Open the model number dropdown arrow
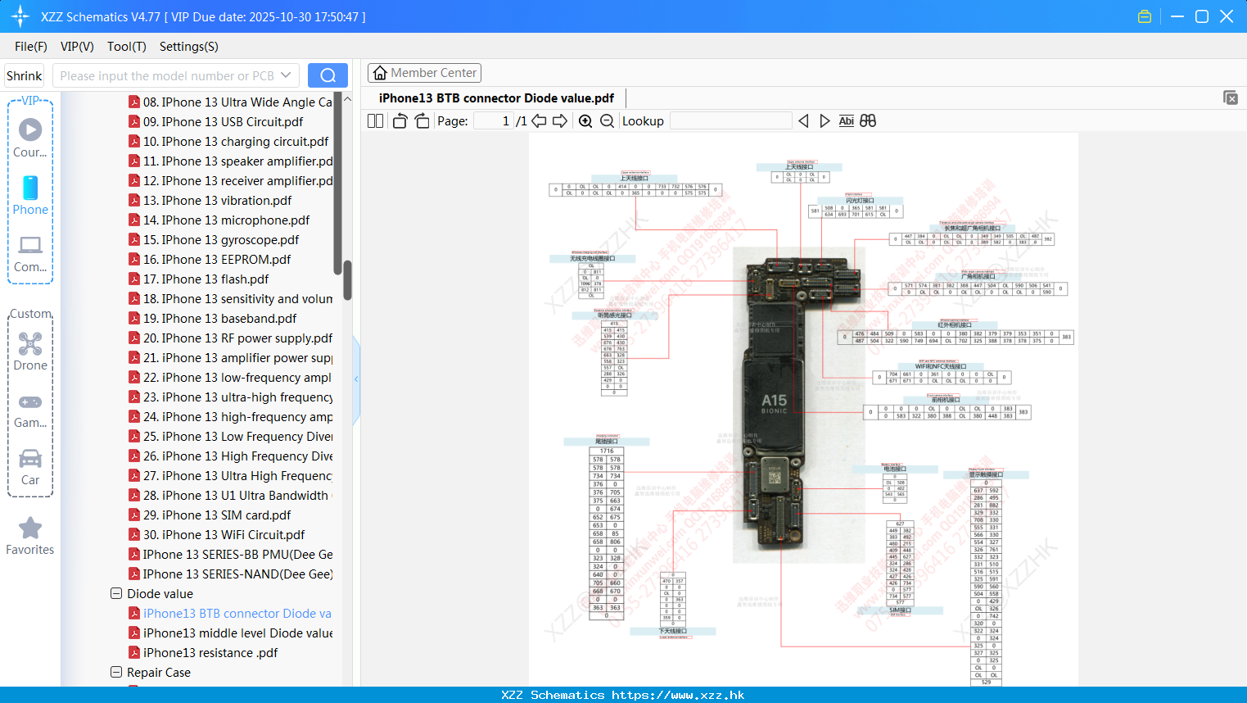 pos(286,75)
